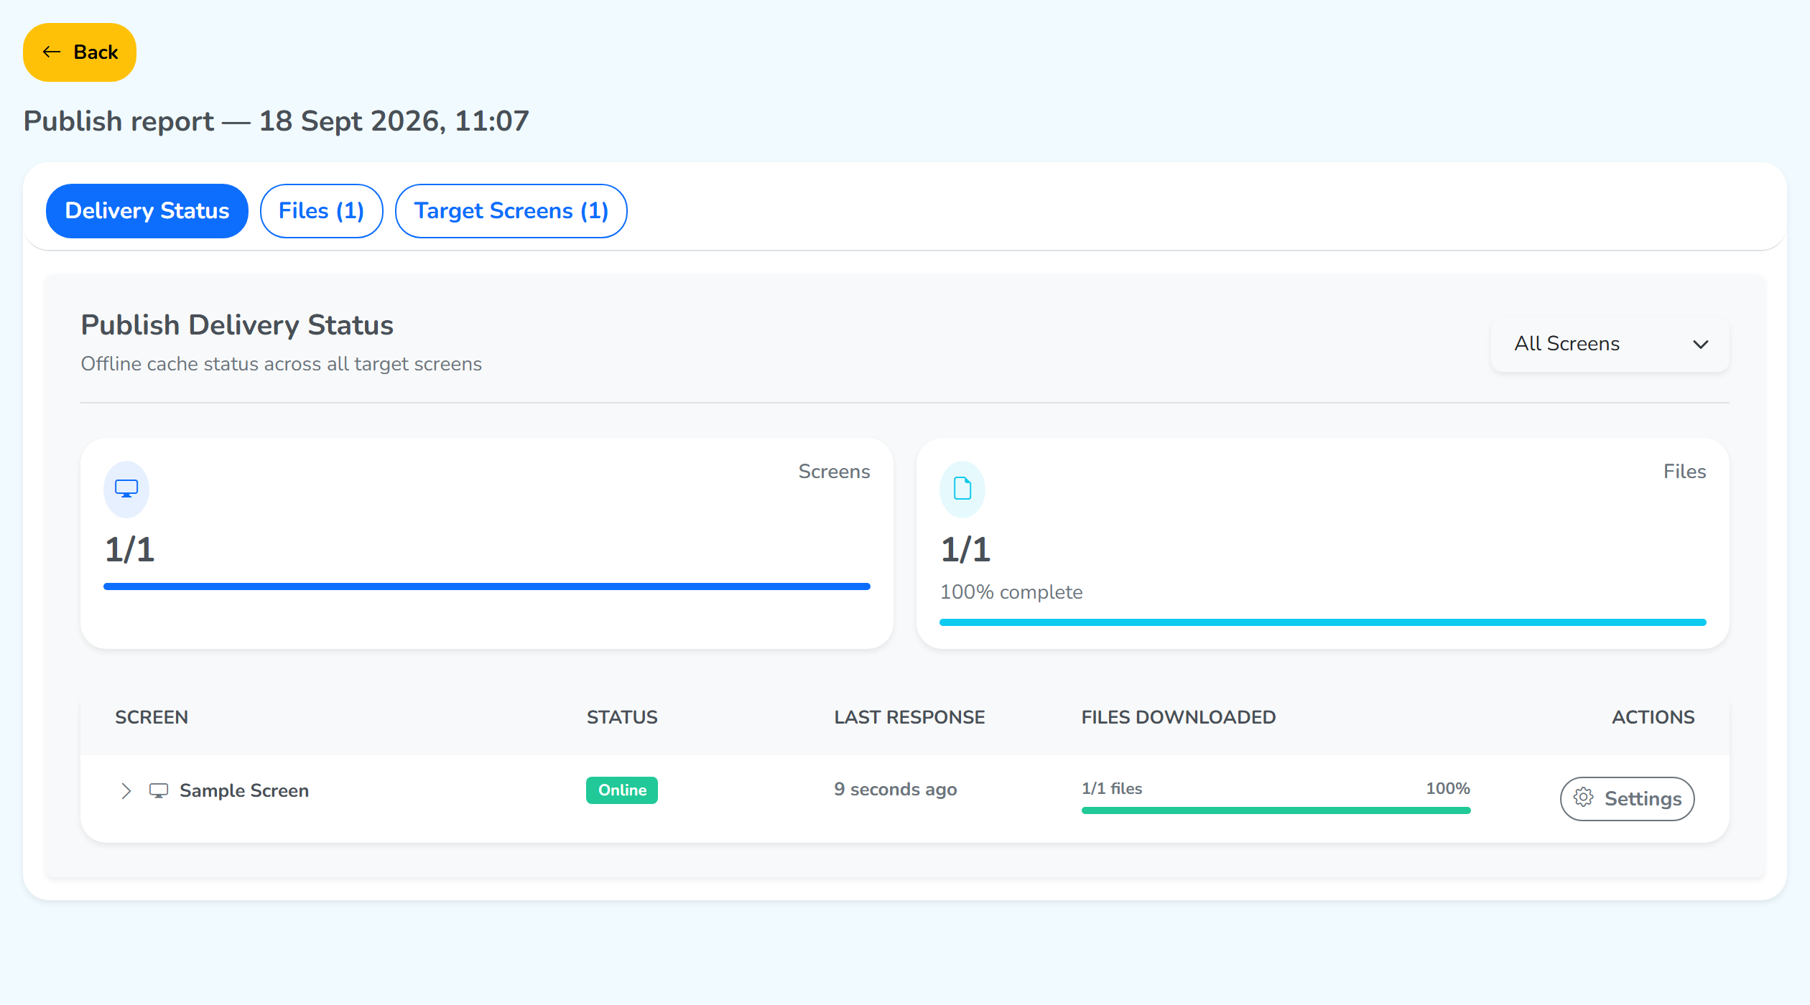Click the Sample Screen green download progress bar
This screenshot has width=1810, height=1005.
pos(1276,810)
